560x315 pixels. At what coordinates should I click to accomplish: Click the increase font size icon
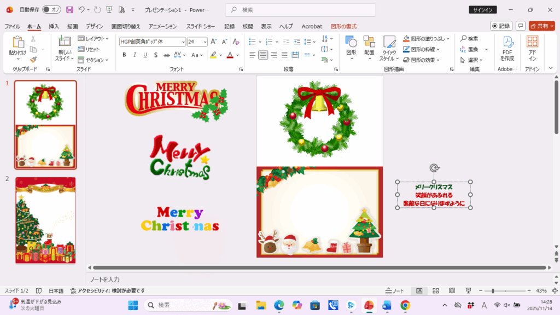(214, 42)
